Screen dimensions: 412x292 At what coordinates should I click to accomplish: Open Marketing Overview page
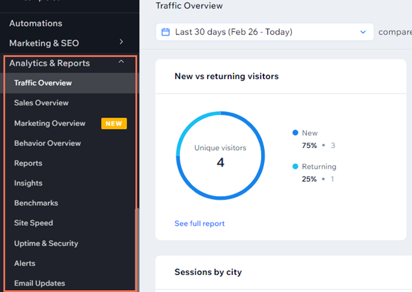coord(50,123)
